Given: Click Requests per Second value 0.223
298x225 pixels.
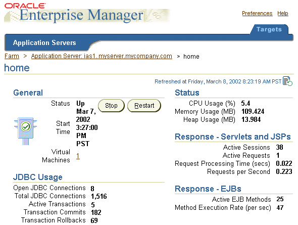Looking at the screenshot, I should (x=284, y=172).
